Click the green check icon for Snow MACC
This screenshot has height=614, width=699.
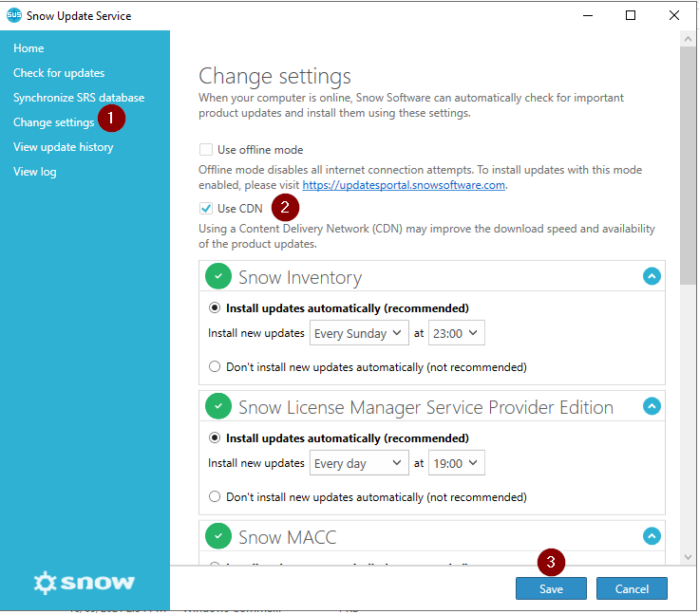pyautogui.click(x=218, y=536)
